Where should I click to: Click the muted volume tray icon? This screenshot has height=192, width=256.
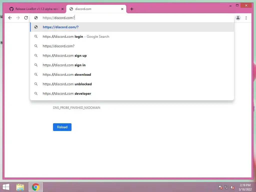pos(232,187)
